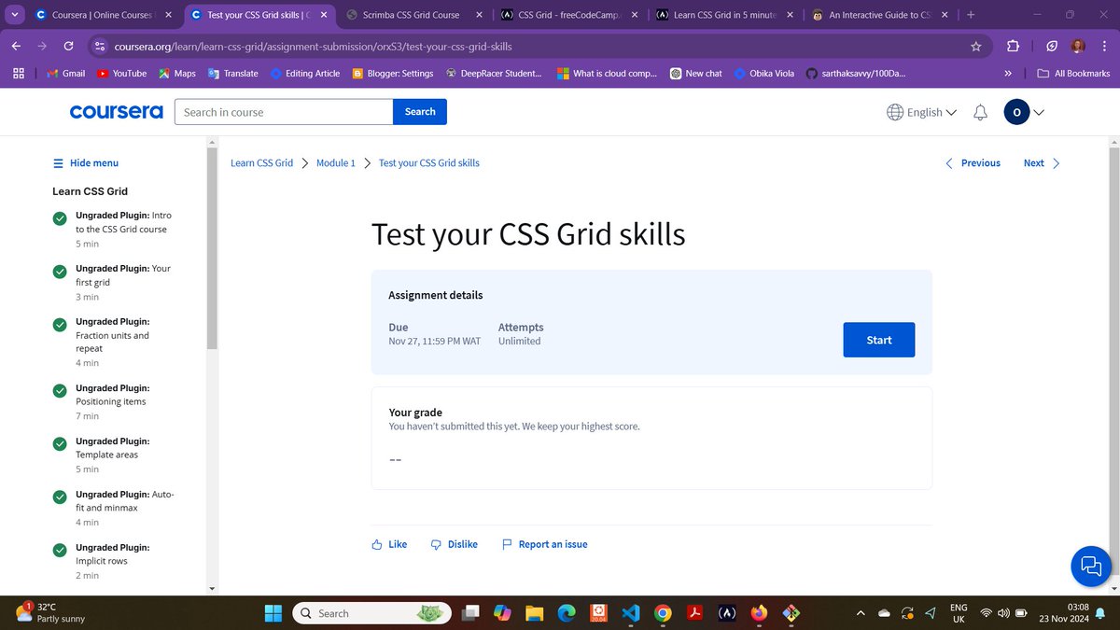Close the Scrimba CSS Grid Course tab
Screen dimensions: 1120x630
[478, 15]
